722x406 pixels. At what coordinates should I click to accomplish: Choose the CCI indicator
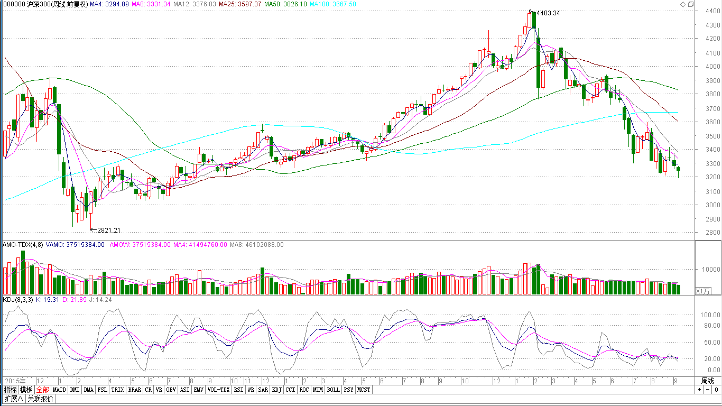tap(290, 390)
